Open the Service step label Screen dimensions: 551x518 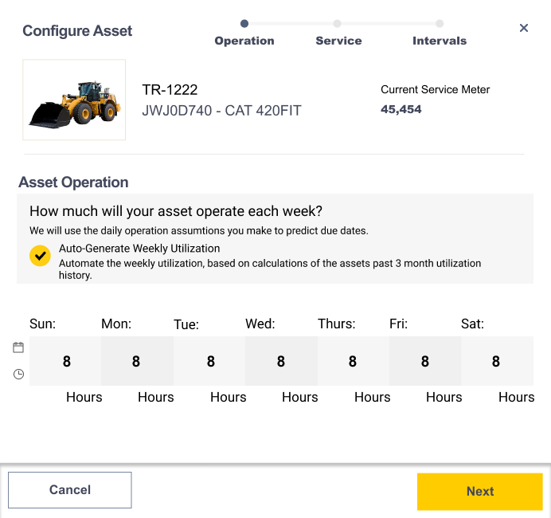(338, 41)
